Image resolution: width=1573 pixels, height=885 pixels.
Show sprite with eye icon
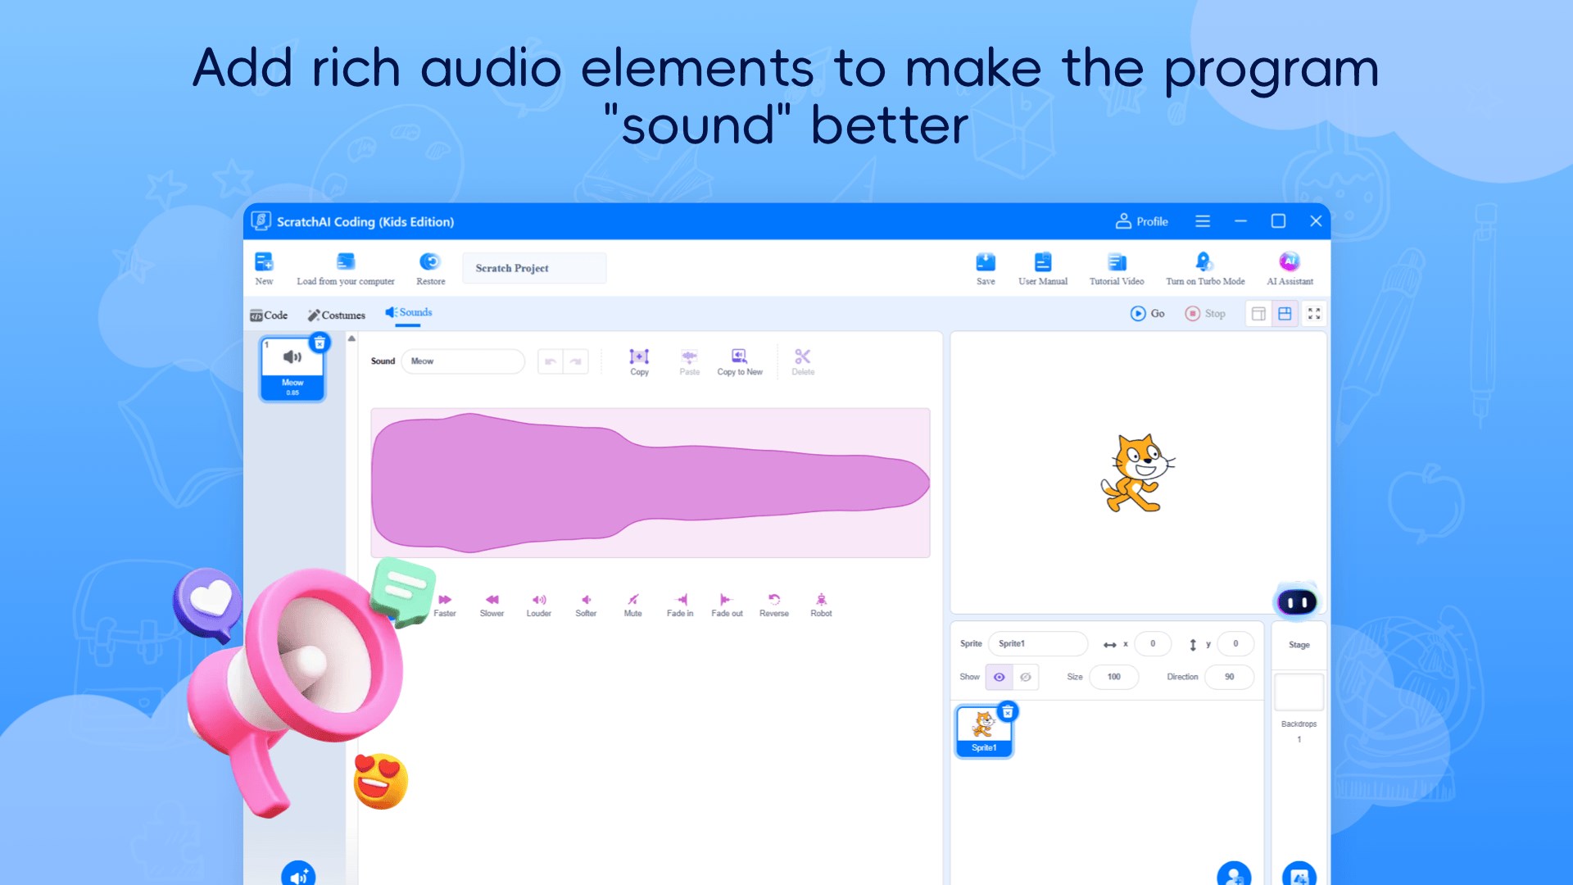coord(999,677)
